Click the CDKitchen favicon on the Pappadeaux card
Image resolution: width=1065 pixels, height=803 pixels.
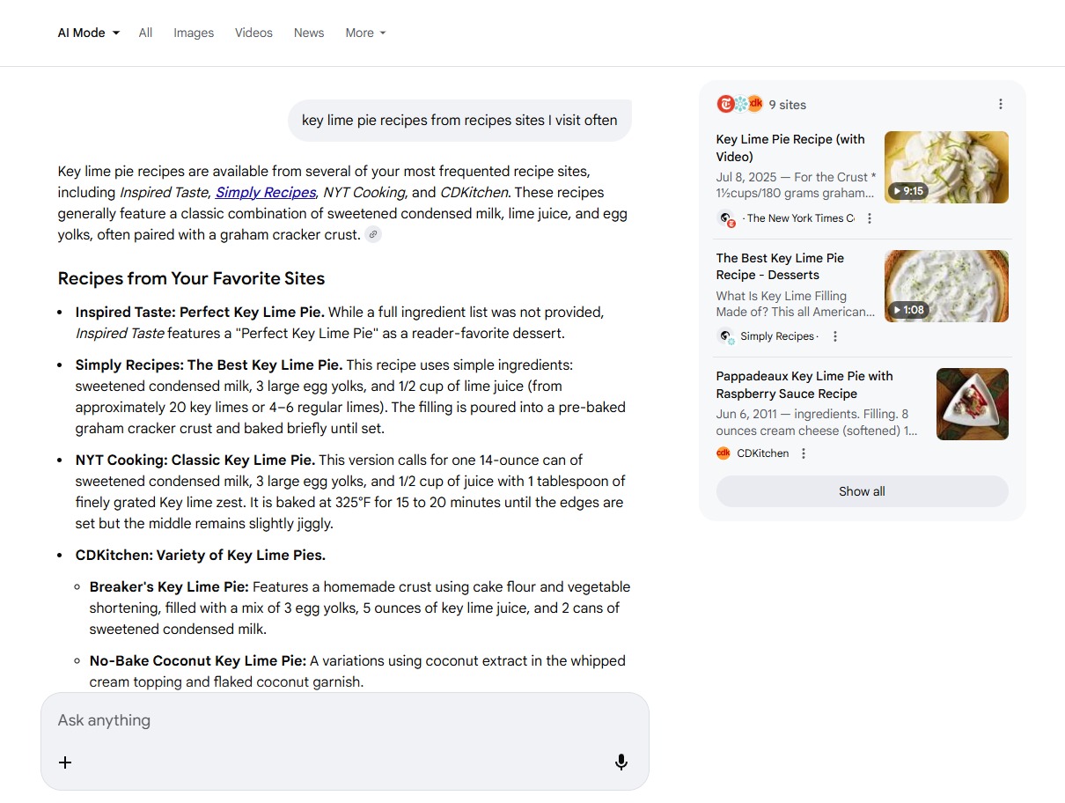pyautogui.click(x=723, y=453)
